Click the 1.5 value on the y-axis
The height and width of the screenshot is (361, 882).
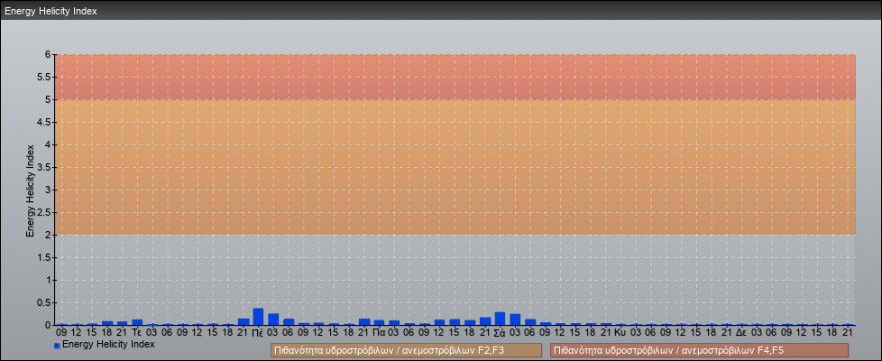[x=44, y=257]
